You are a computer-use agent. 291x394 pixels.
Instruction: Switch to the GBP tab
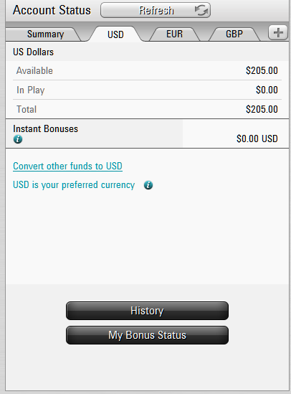click(234, 34)
